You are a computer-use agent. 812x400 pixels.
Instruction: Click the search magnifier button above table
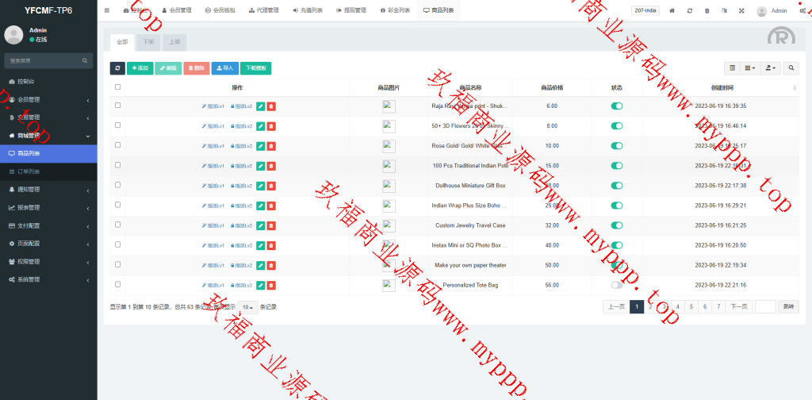click(x=791, y=68)
